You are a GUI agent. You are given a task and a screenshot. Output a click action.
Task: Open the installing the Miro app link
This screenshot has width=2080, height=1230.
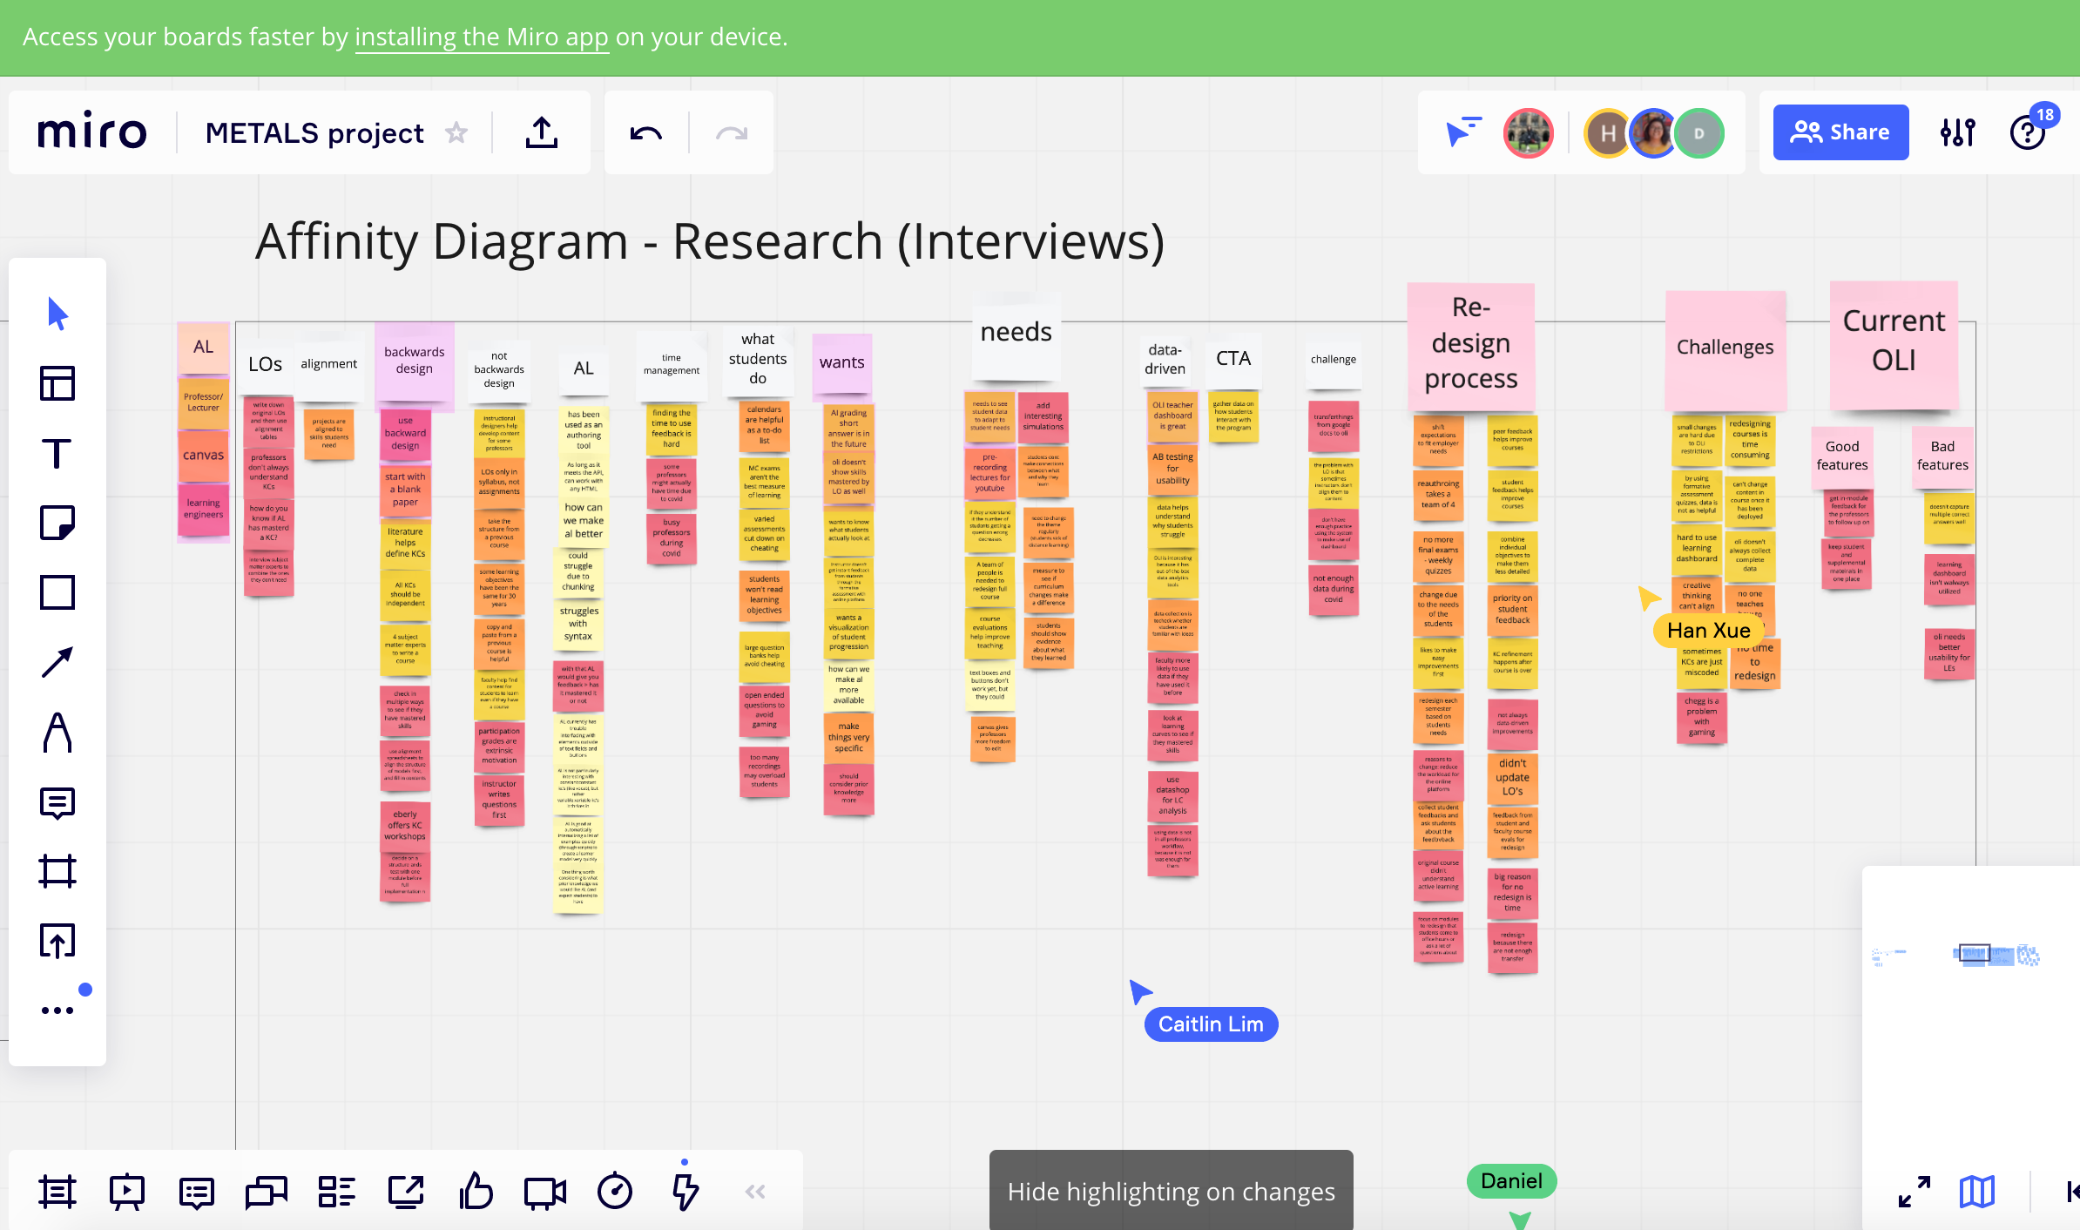coord(482,37)
